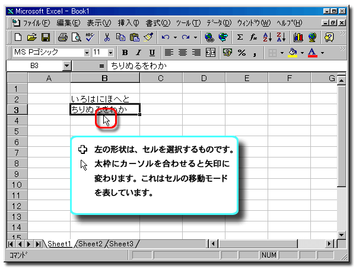Viewport: 356px width, 270px height.
Task: Select column D header
Action: click(204, 78)
